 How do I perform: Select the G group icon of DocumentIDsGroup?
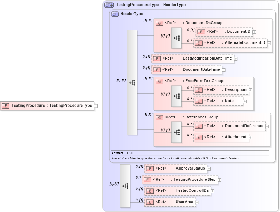(x=160, y=23)
